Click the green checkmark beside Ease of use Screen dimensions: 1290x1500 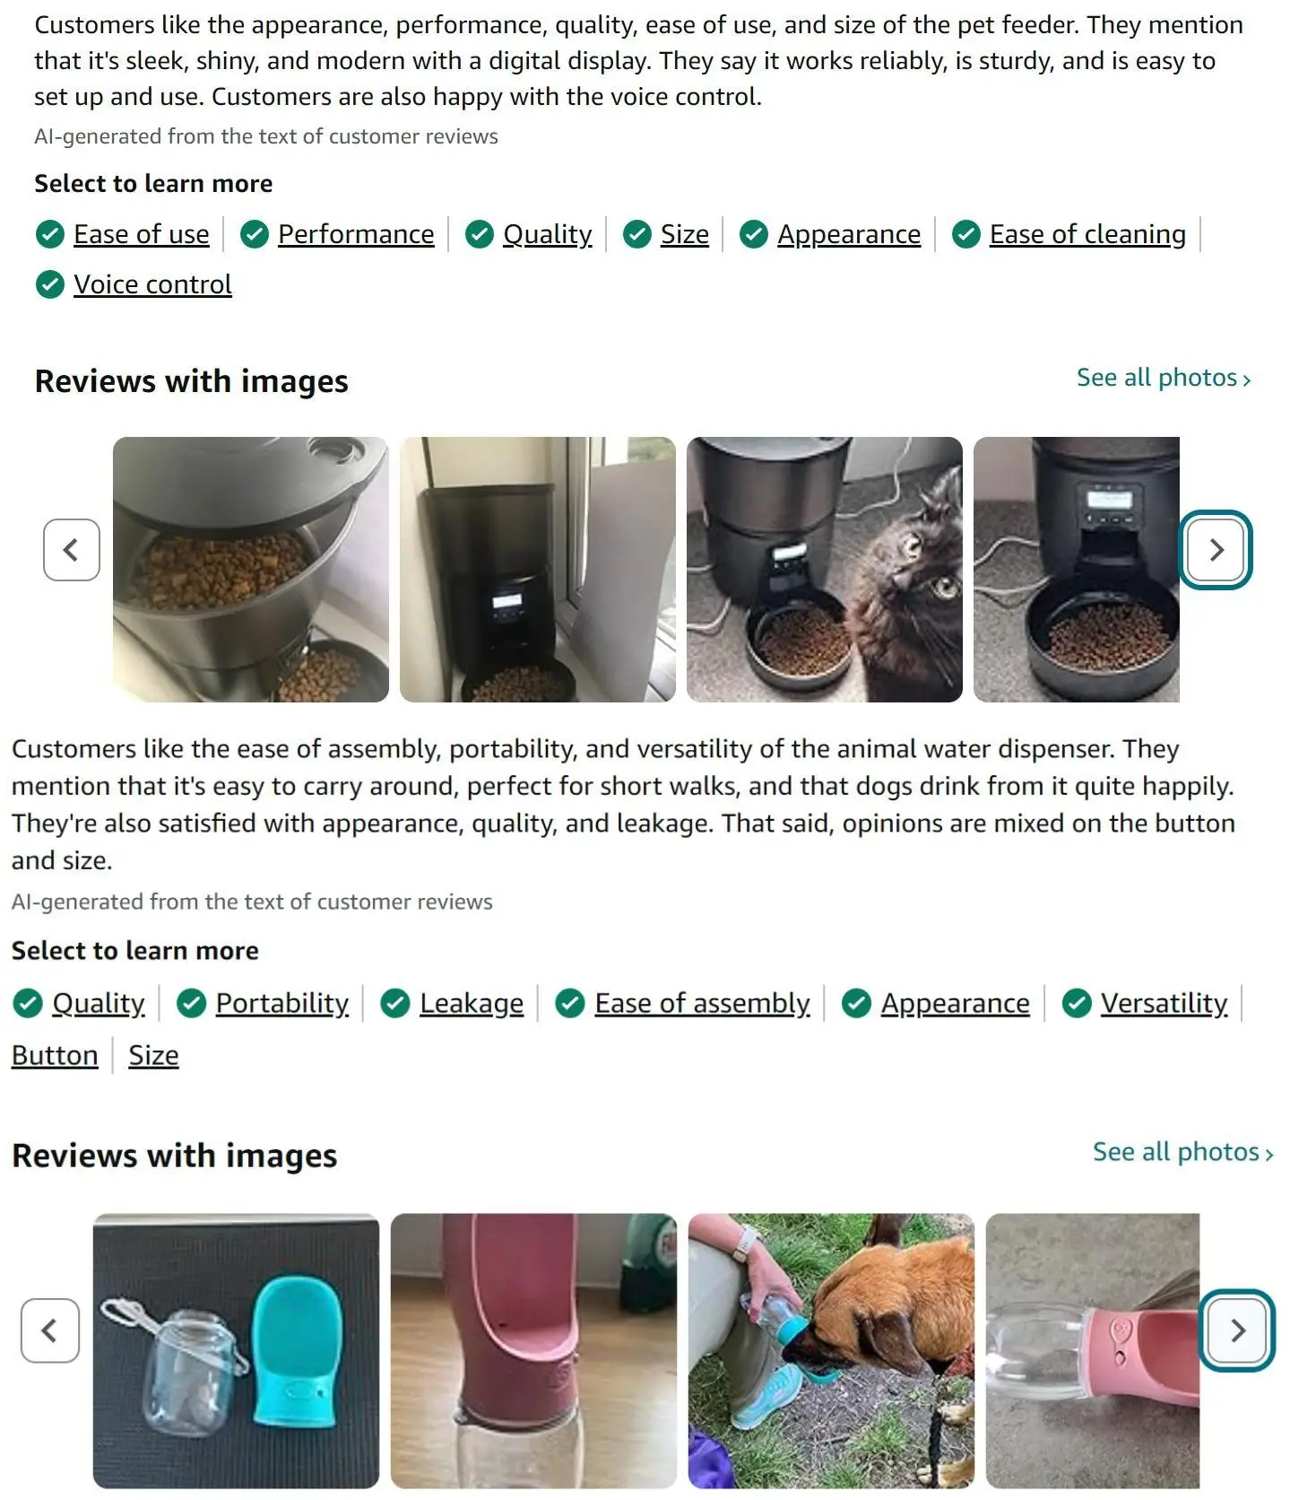click(50, 234)
